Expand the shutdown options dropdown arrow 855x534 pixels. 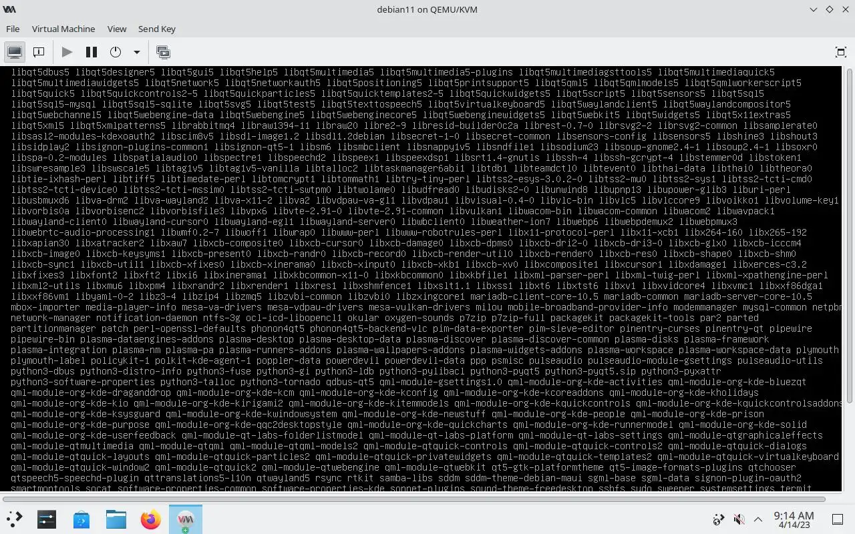point(136,52)
